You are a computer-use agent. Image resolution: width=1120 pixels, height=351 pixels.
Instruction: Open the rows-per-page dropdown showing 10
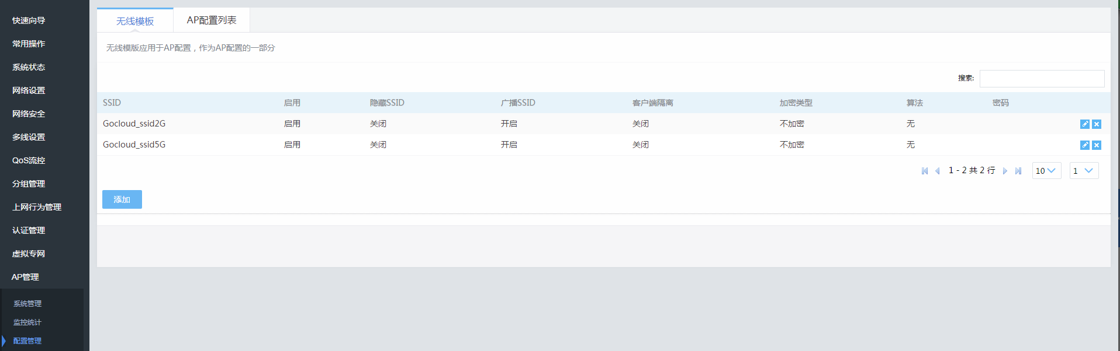[1046, 171]
